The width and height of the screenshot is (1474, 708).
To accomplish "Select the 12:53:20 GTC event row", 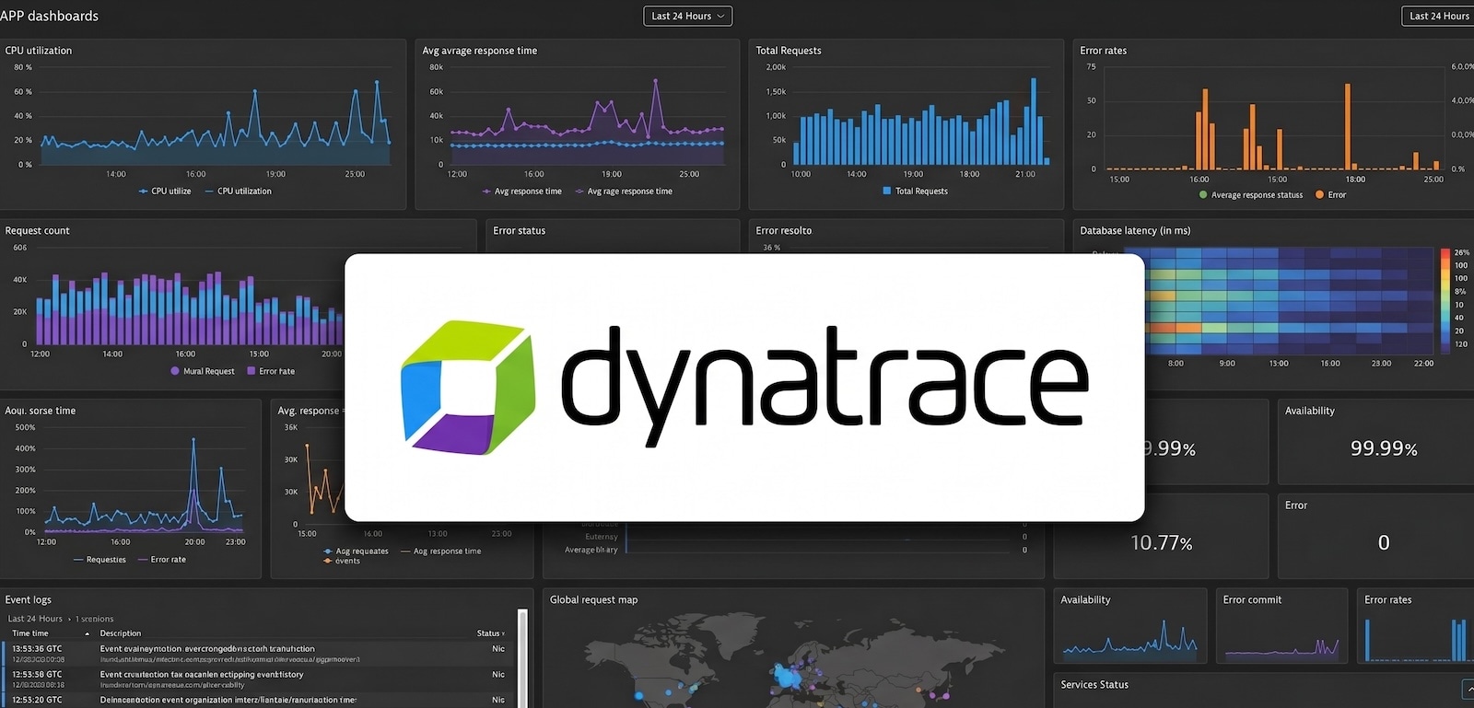I will 258,701.
